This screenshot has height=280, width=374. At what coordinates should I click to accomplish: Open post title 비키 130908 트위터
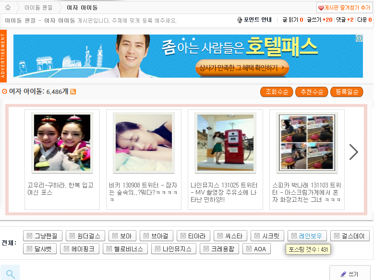tap(143, 192)
